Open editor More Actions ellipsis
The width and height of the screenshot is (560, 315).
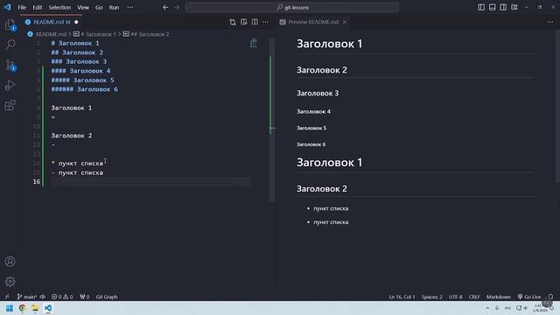265,22
